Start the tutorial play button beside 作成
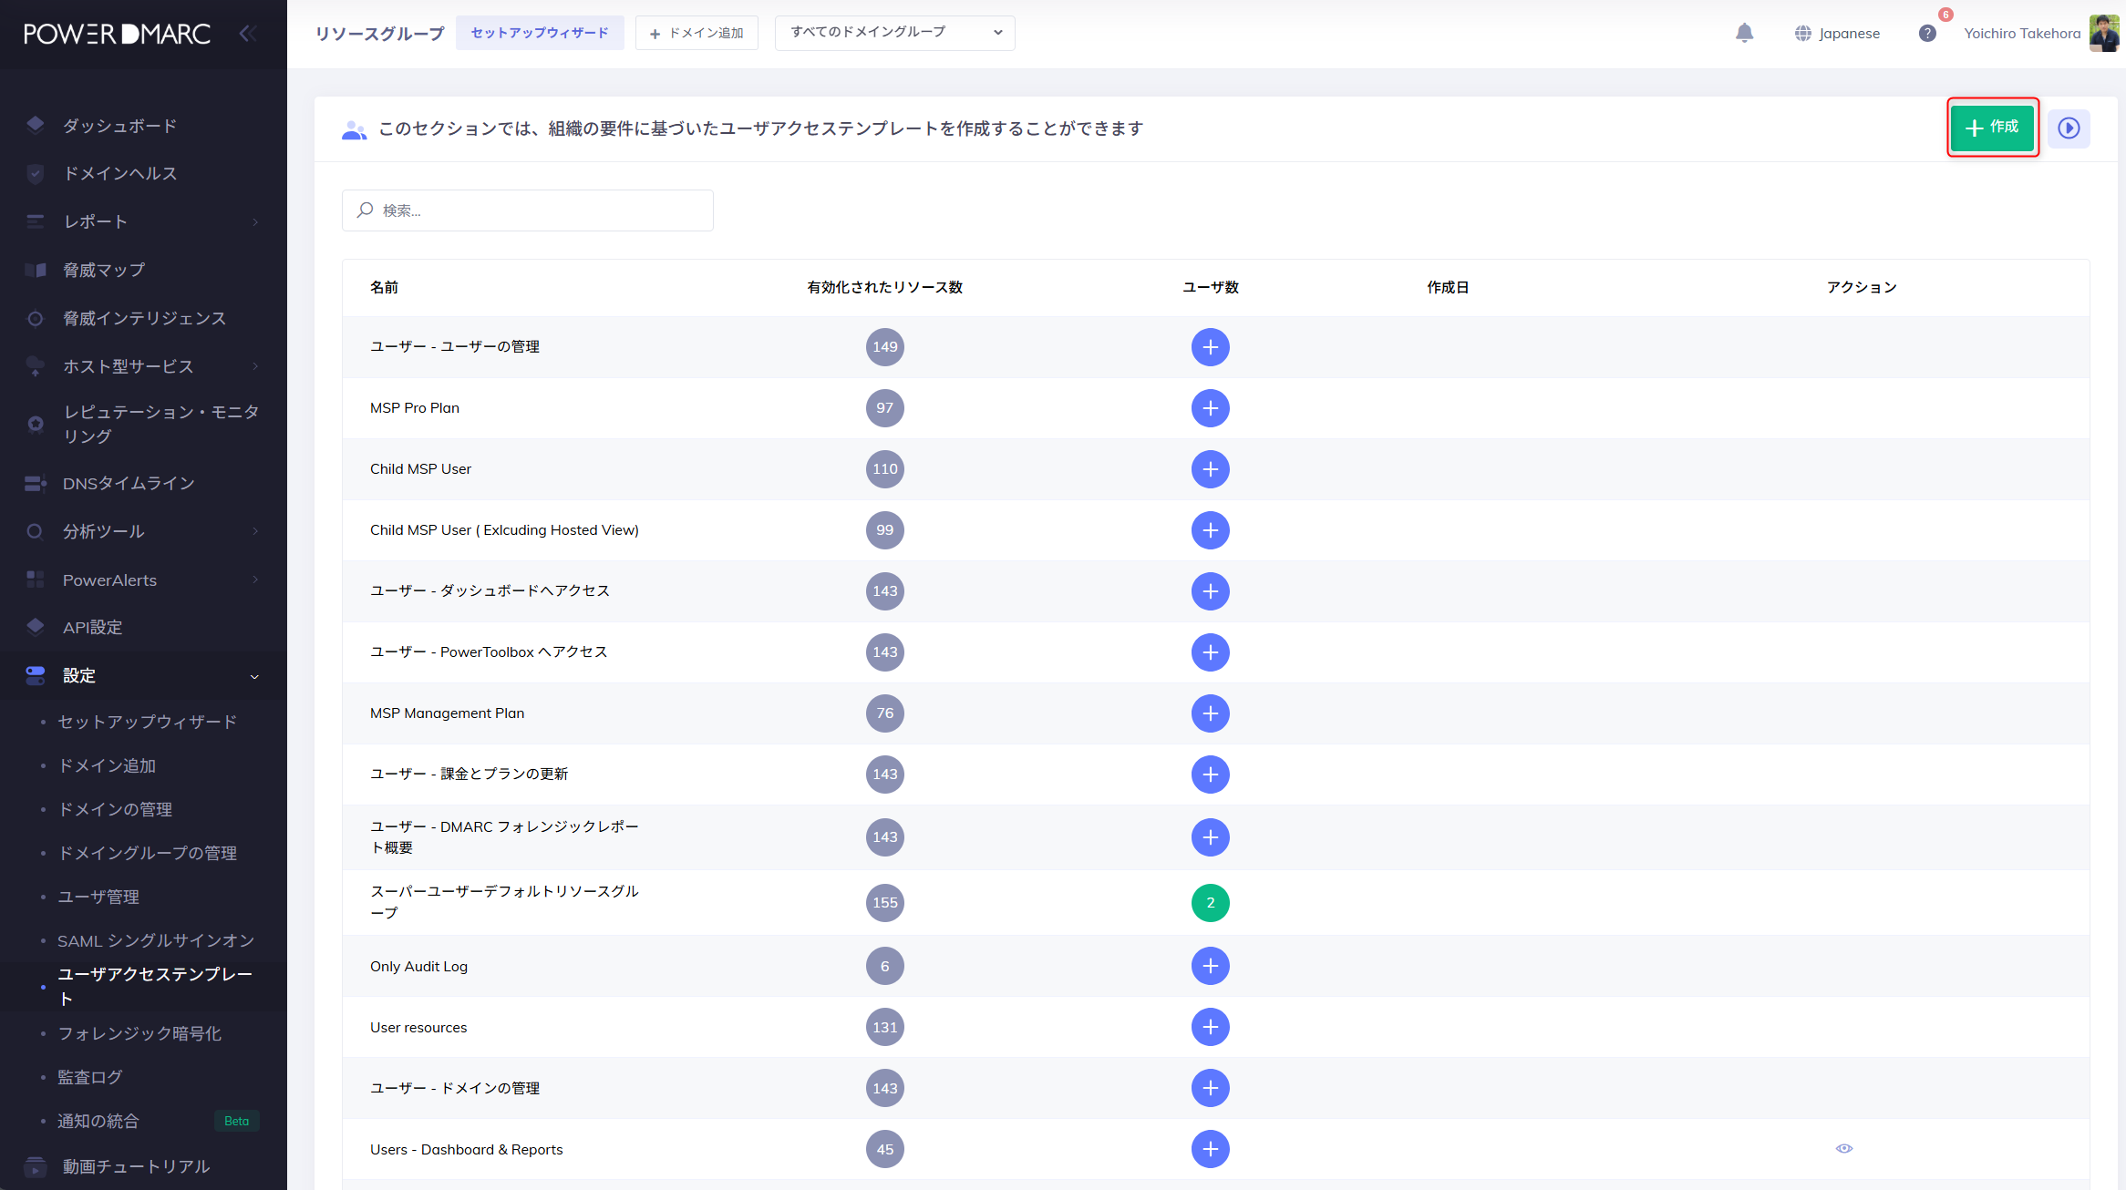2126x1190 pixels. tap(2069, 128)
